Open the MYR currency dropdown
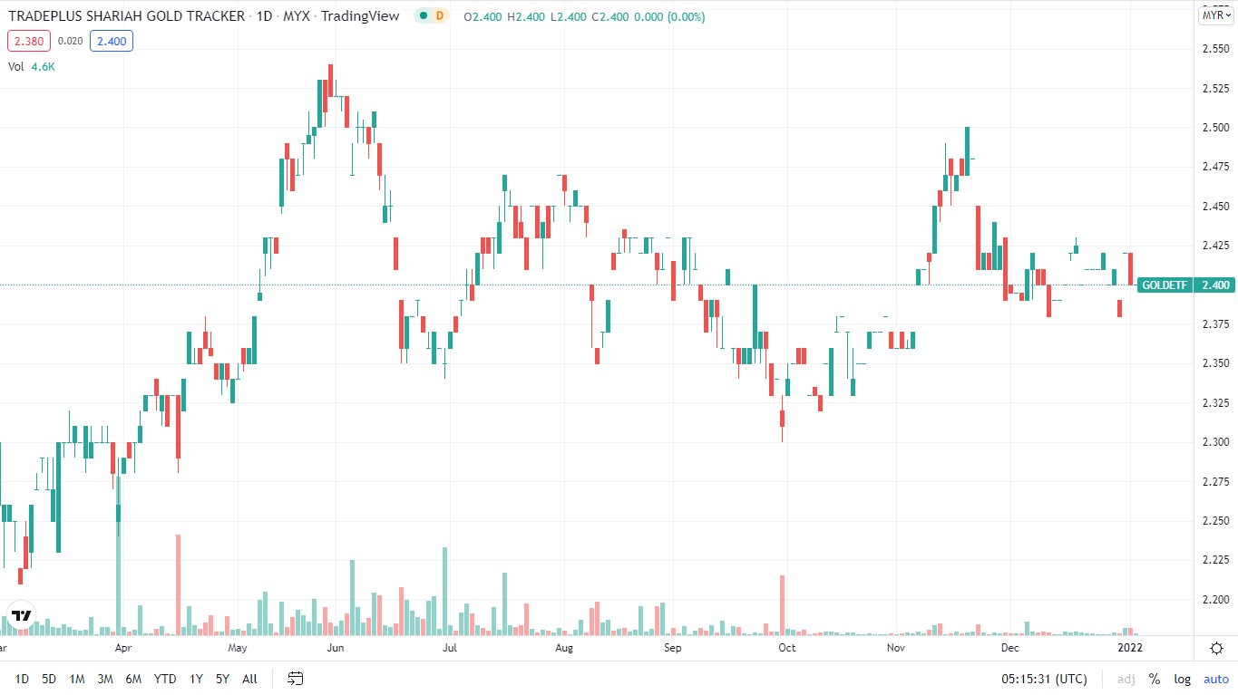Image resolution: width=1238 pixels, height=695 pixels. tap(1215, 14)
